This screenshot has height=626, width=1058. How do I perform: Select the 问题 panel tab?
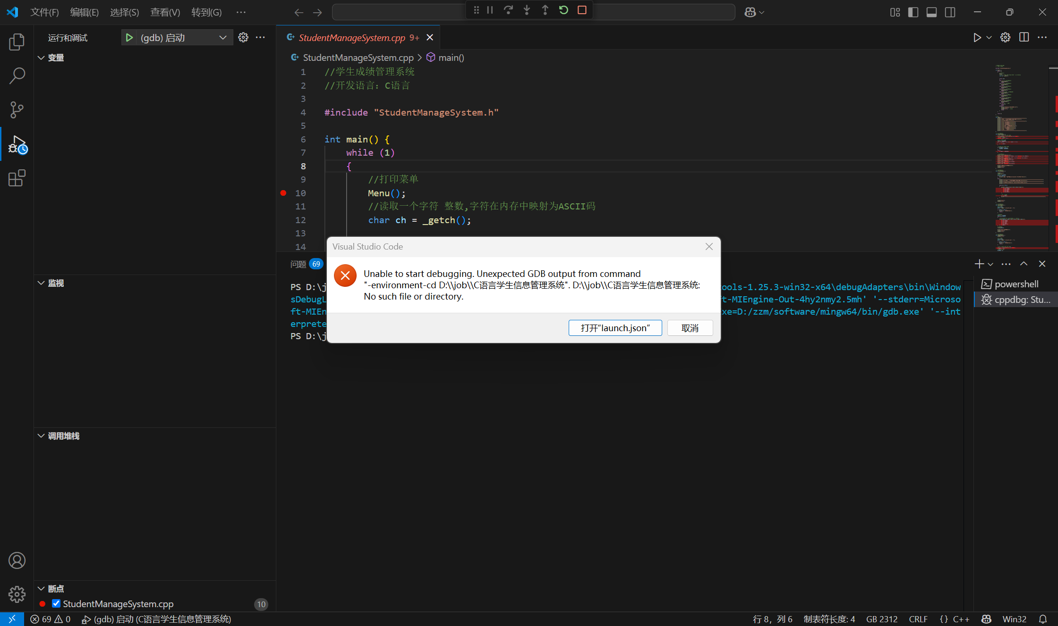[298, 264]
